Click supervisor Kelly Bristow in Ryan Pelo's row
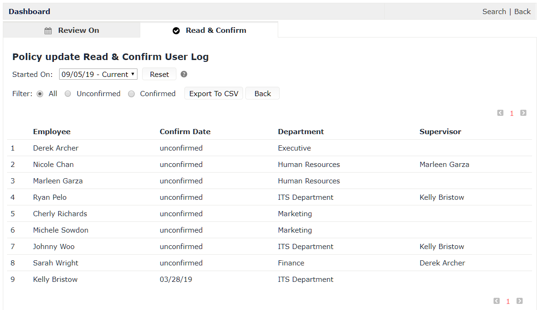Screen dimensions: 540x310 (442, 197)
